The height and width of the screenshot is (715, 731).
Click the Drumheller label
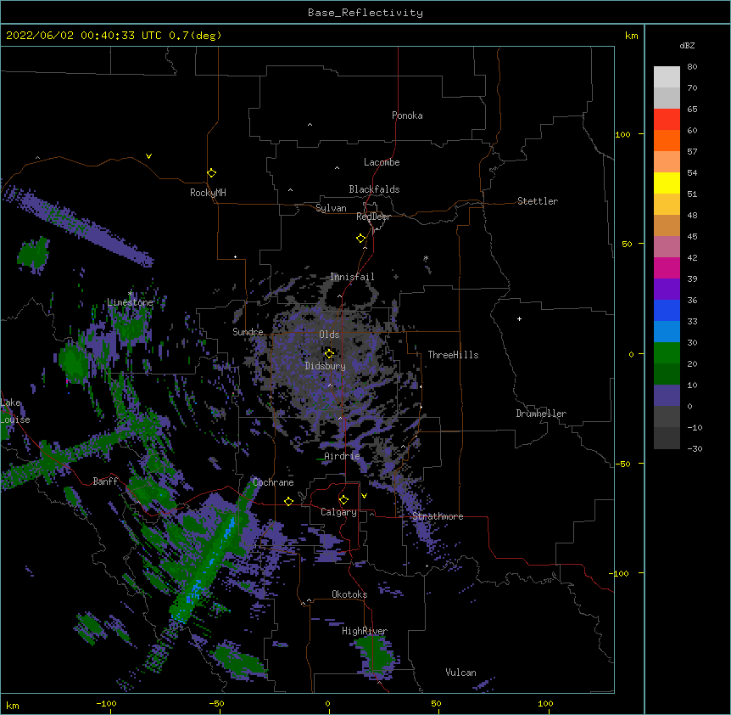(x=541, y=414)
